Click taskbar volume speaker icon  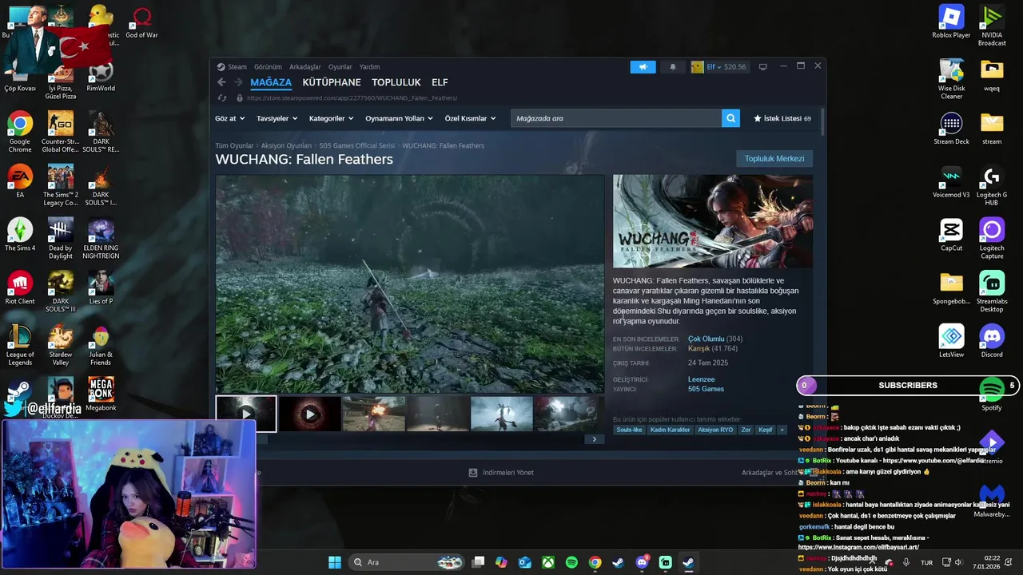click(958, 562)
